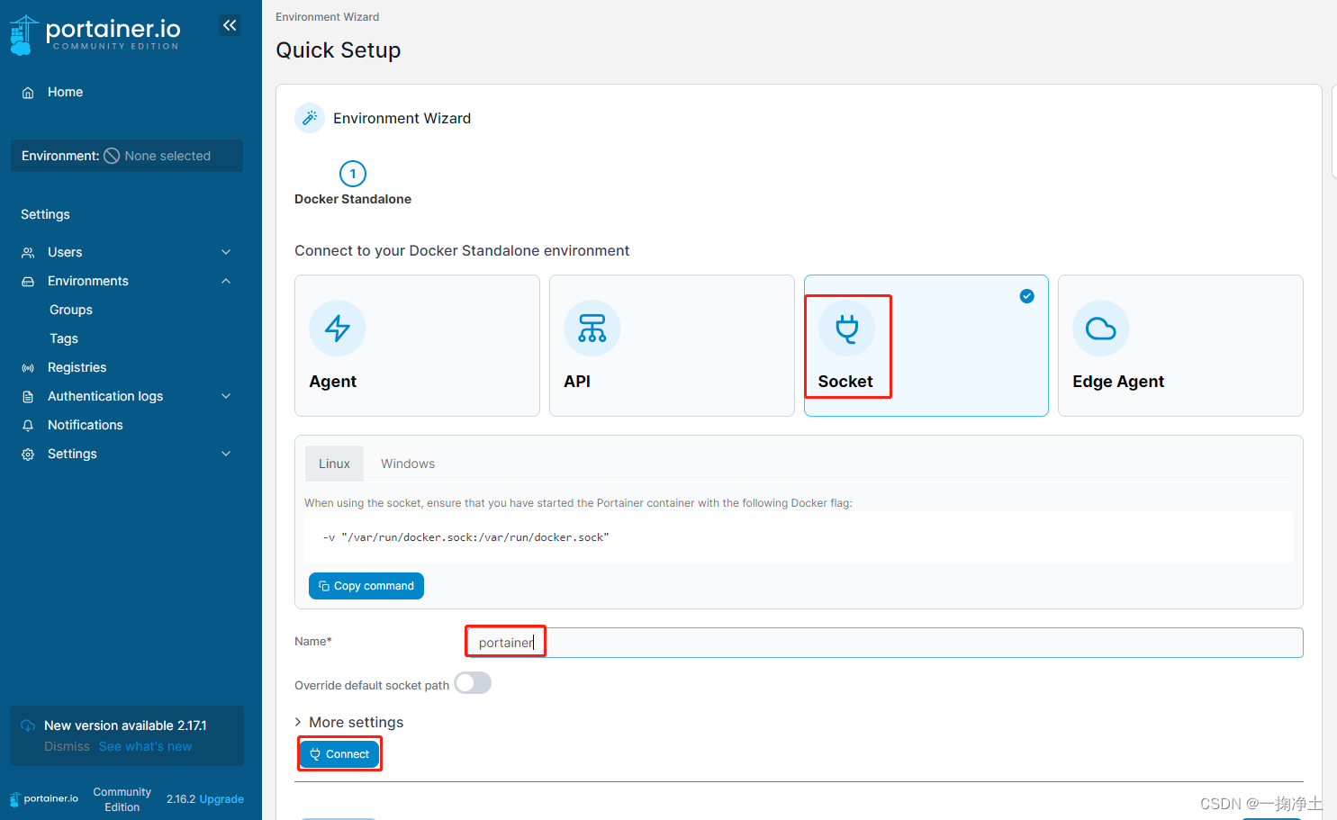Click the docker.sock volume flag code text

(466, 537)
